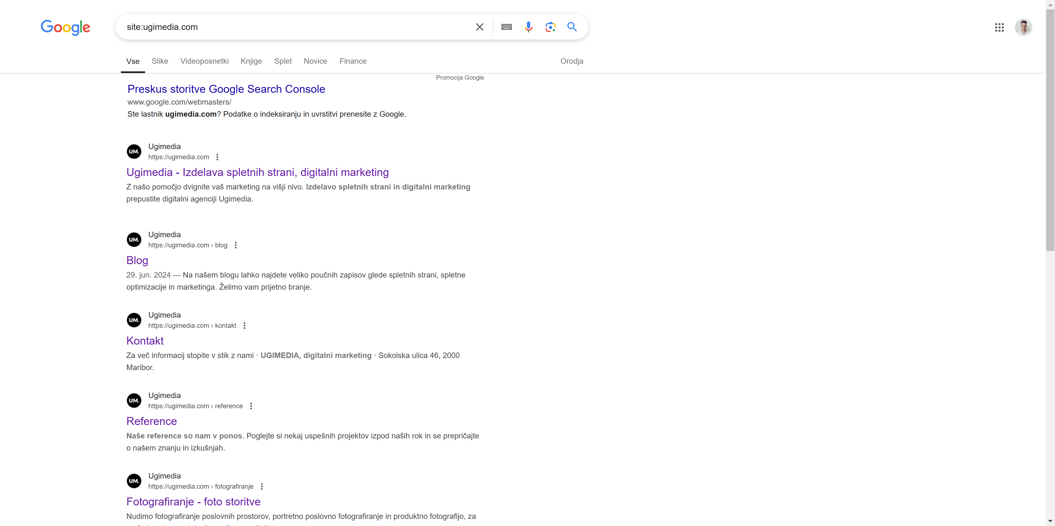Screen dimensions: 1055x526
Task: Open the Google account profile avatar
Action: (x=1023, y=27)
